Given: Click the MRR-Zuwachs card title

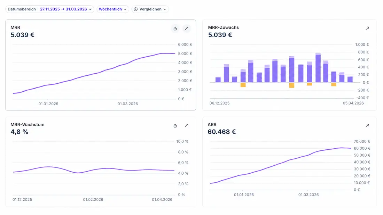Looking at the screenshot, I should click(x=223, y=27).
